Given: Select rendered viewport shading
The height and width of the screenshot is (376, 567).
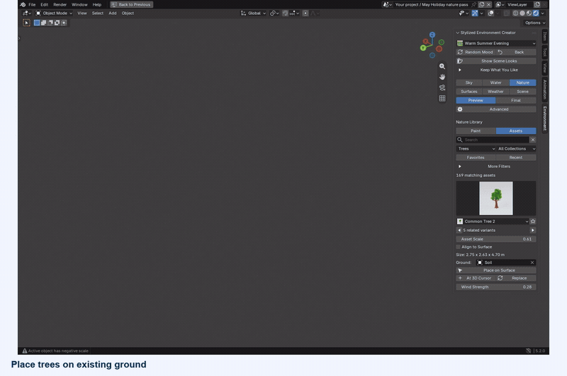Looking at the screenshot, I should [536, 13].
